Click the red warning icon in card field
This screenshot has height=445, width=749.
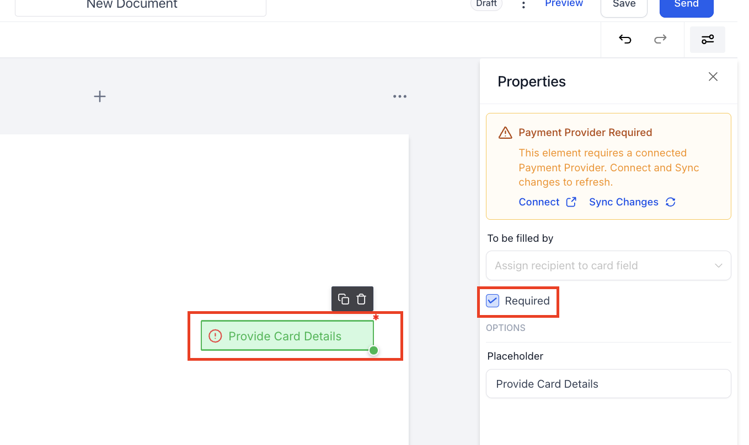215,336
